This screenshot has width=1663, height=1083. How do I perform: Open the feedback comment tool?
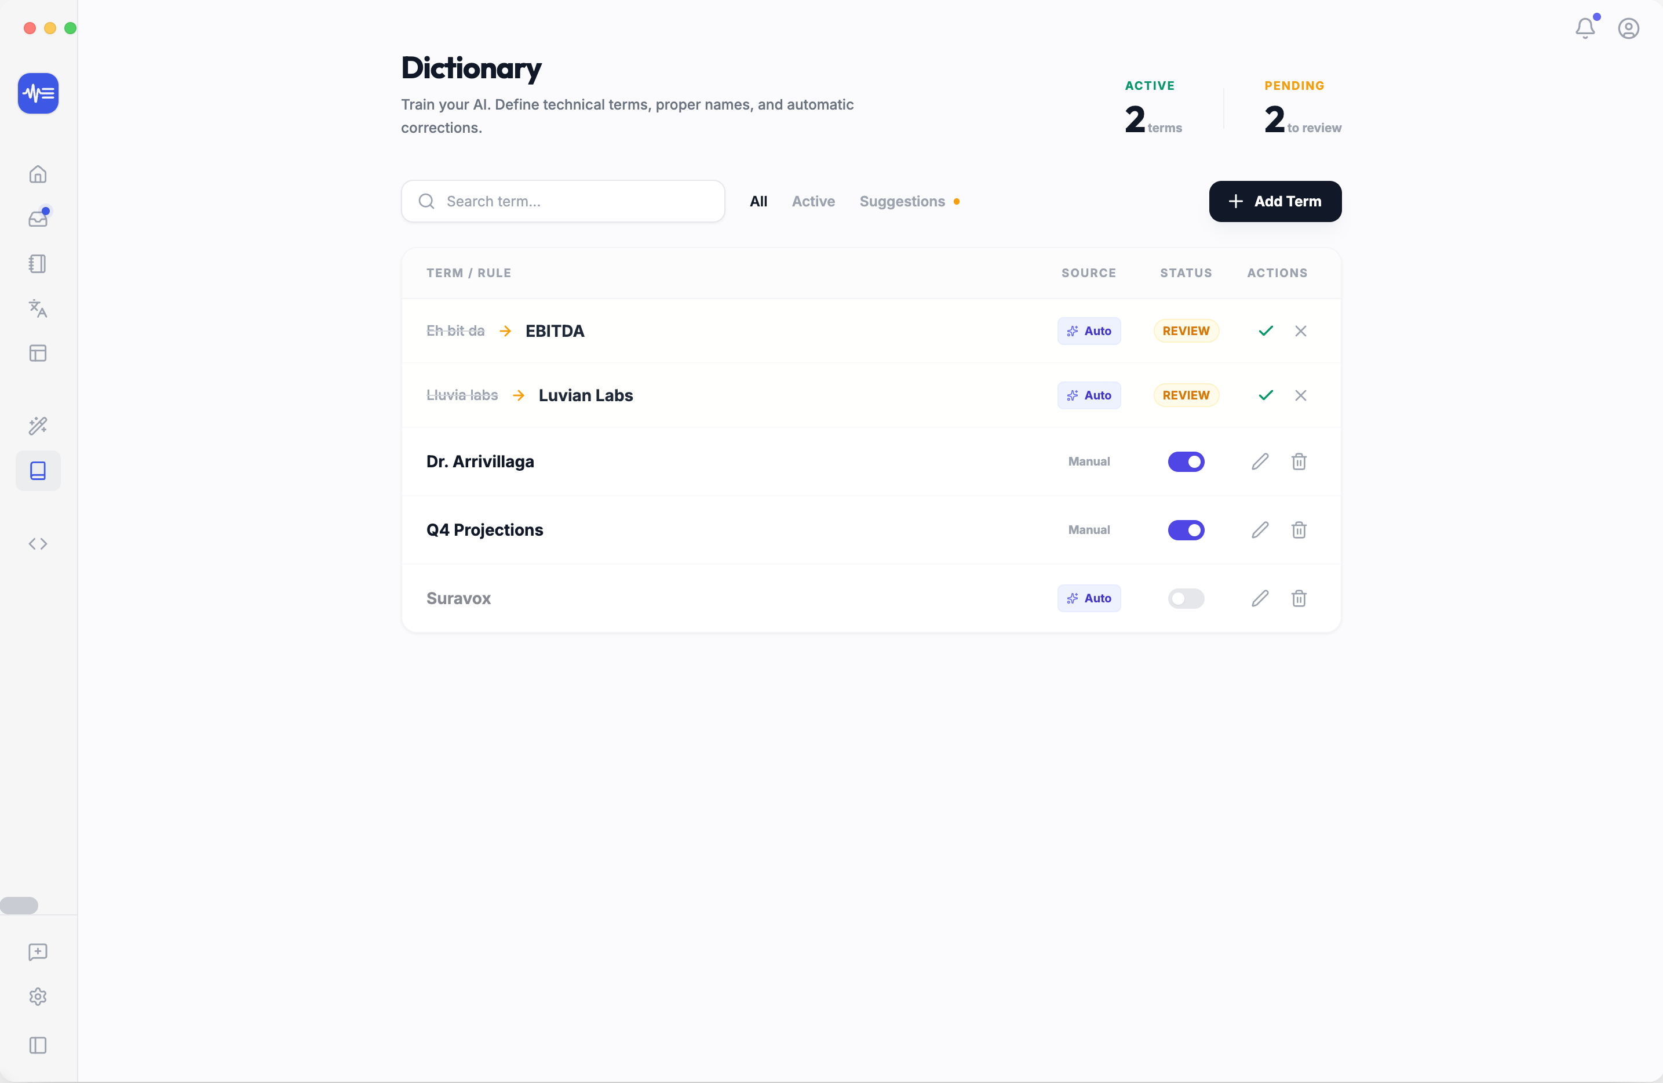[38, 952]
